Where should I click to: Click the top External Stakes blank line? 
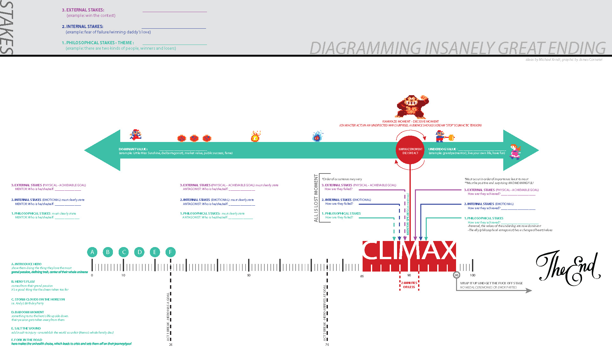pyautogui.click(x=174, y=11)
